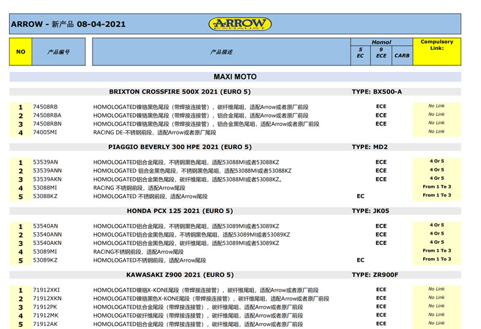481x329 pixels.
Task: Click 4 Or 5 in 53539AN row
Action: click(x=437, y=161)
